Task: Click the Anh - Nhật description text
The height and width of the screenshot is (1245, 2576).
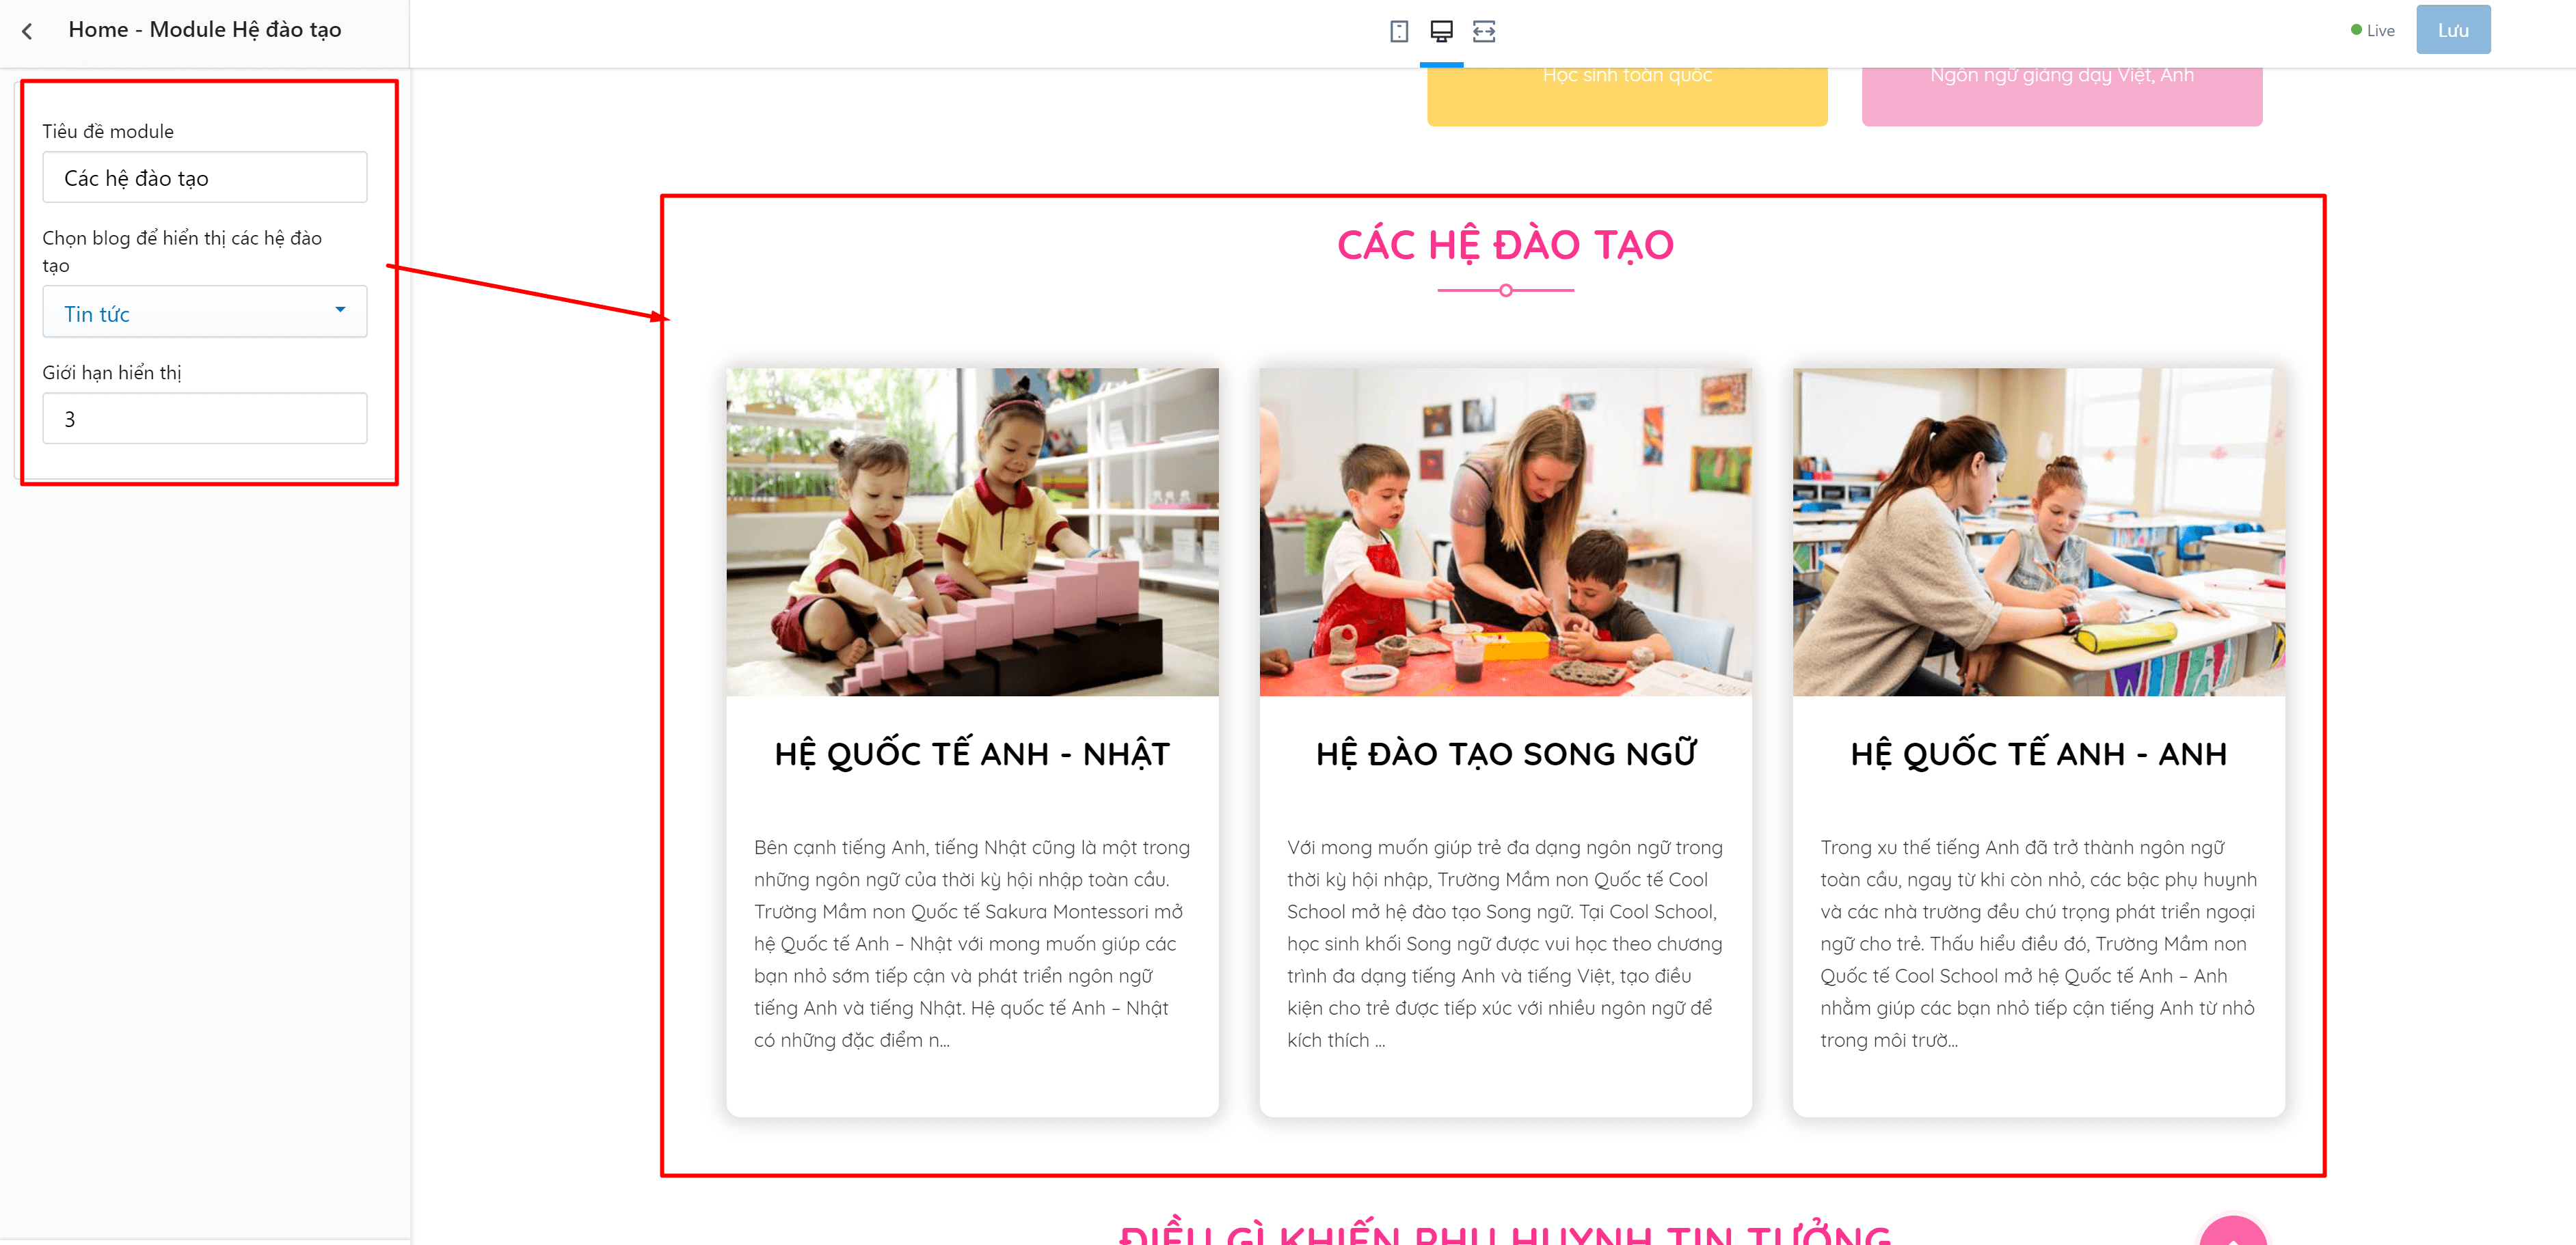Action: [x=972, y=943]
